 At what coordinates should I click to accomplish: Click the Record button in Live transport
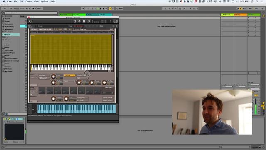103,9
